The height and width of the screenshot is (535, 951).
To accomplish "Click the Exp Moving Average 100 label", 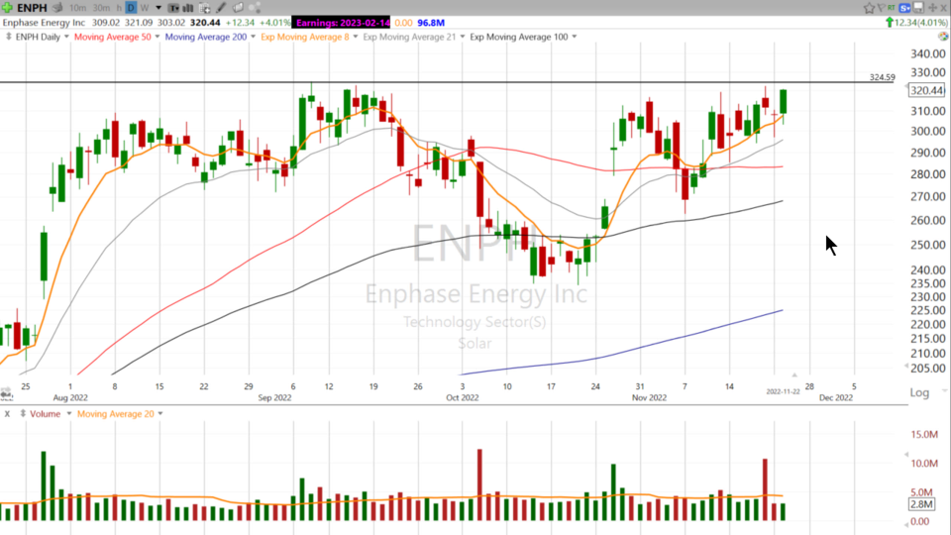I will click(x=518, y=37).
